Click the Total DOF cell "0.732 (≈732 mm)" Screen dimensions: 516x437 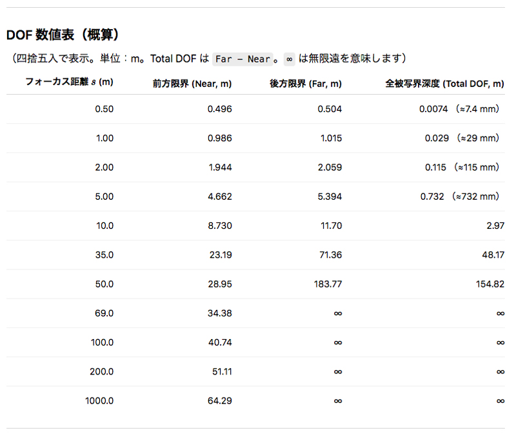click(x=460, y=197)
